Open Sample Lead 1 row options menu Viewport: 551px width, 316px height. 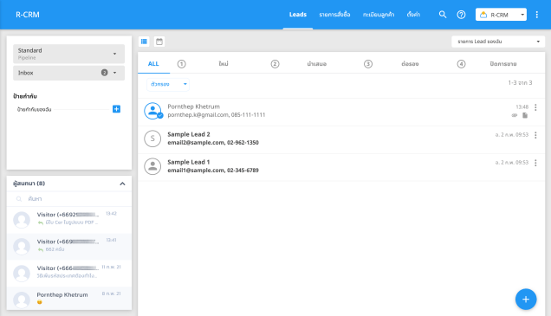tap(535, 163)
